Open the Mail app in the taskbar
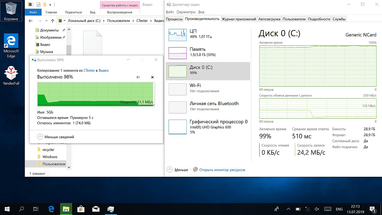 coord(96,209)
